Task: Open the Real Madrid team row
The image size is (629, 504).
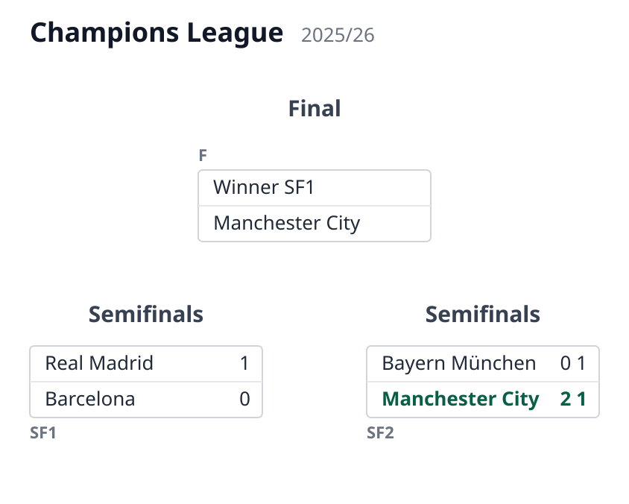Action: click(x=146, y=364)
